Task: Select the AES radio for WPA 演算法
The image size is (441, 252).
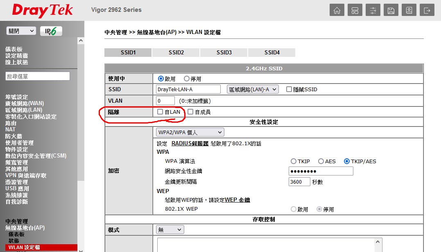Action: (x=321, y=161)
